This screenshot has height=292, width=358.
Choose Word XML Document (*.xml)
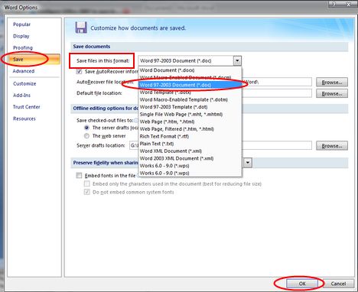(x=190, y=151)
